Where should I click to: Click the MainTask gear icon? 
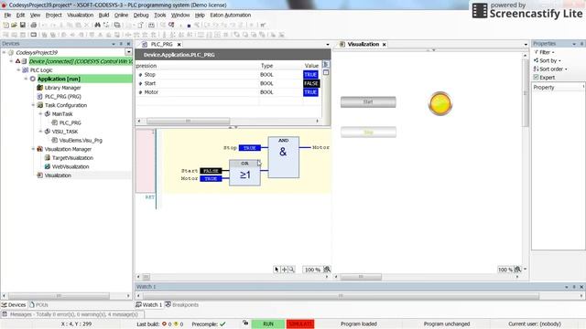coord(48,113)
